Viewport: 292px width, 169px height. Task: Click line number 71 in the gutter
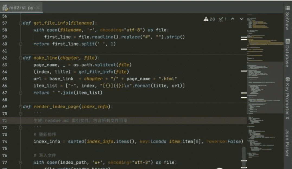pyautogui.click(x=5, y=121)
